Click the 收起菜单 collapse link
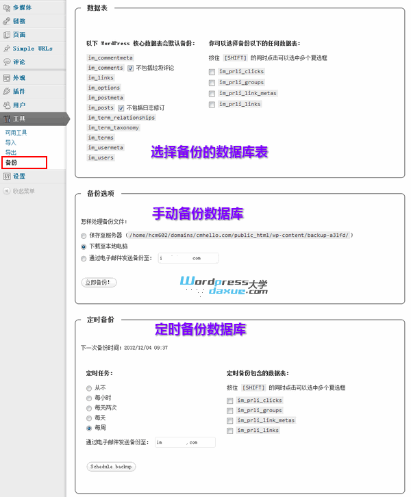 (23, 191)
